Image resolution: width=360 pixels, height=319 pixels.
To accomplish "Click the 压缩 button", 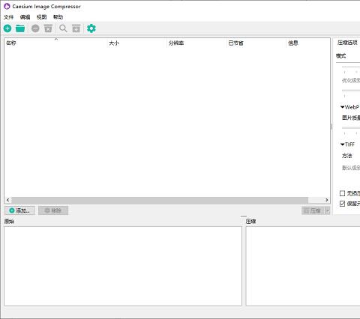I will 313,211.
